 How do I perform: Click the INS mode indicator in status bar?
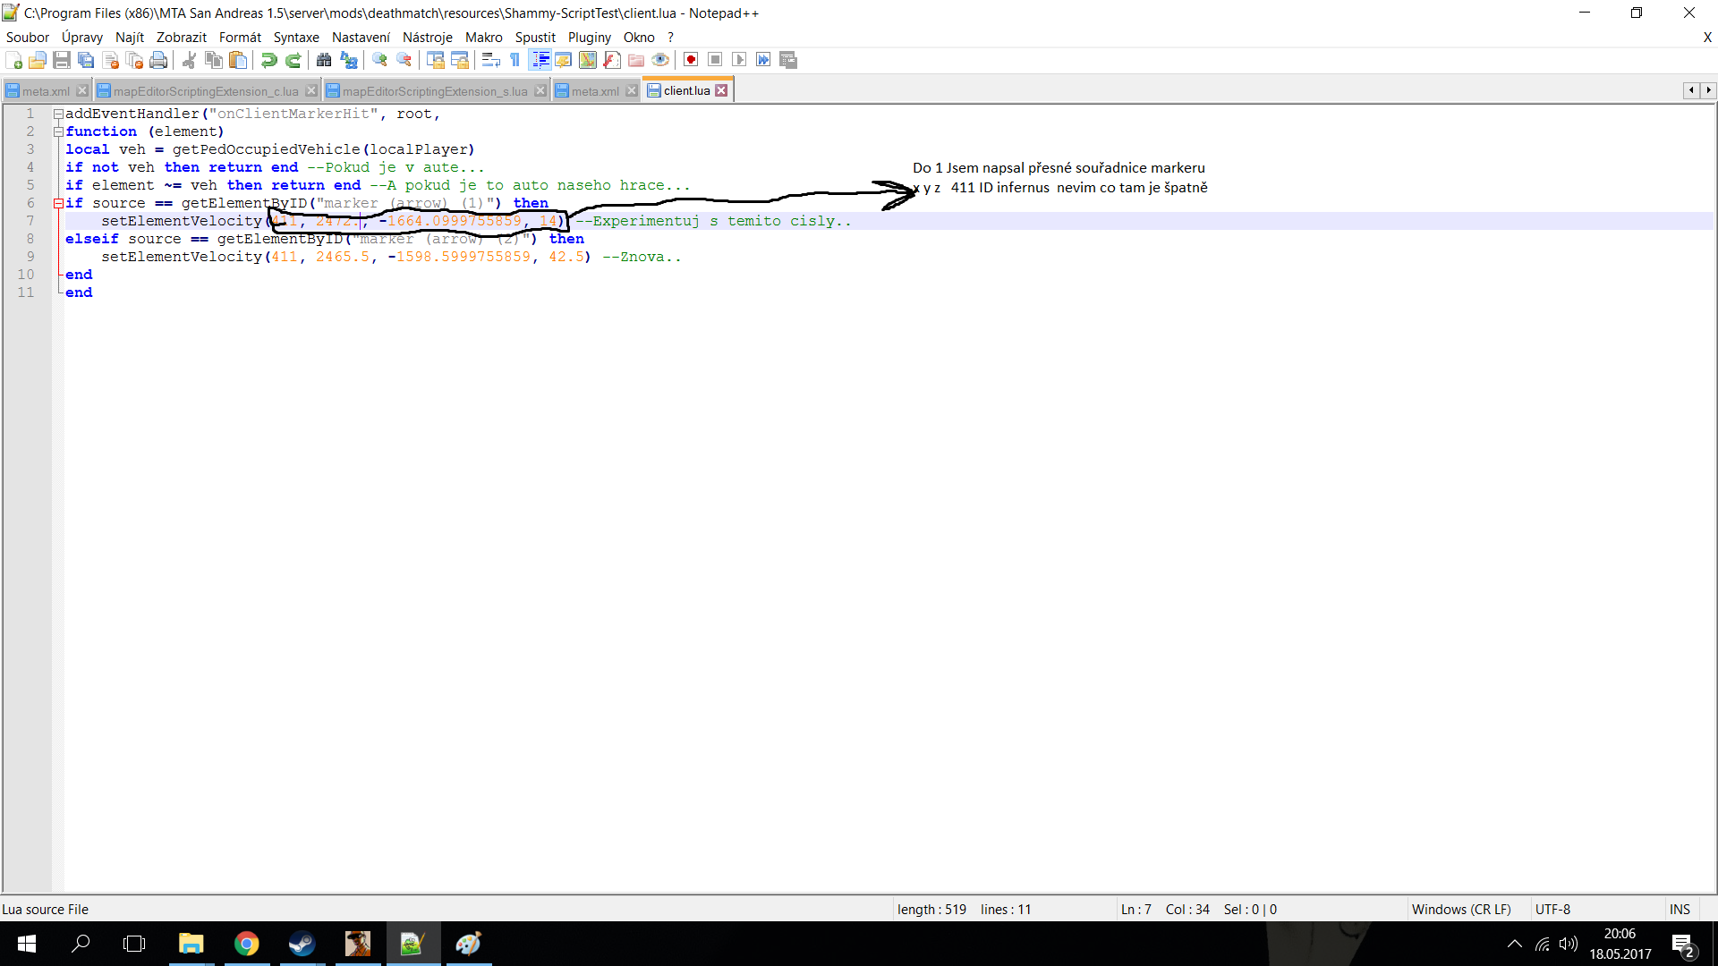[x=1680, y=909]
